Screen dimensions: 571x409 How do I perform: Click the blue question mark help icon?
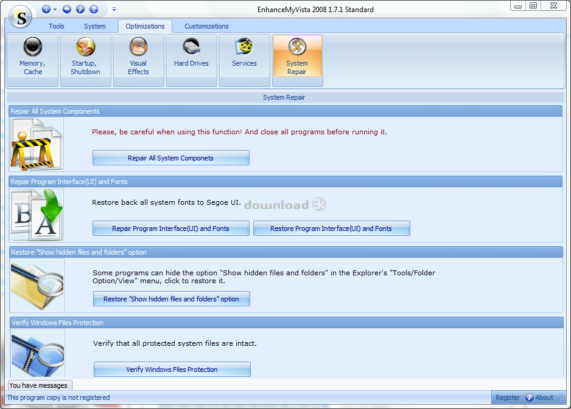click(94, 9)
